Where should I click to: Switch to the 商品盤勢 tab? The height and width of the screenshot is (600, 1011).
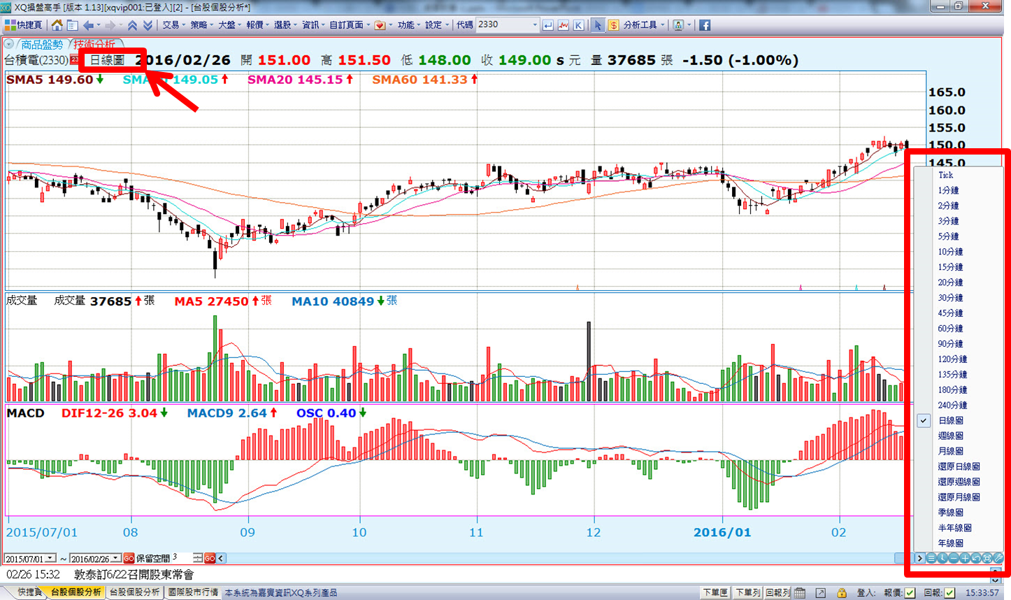41,44
